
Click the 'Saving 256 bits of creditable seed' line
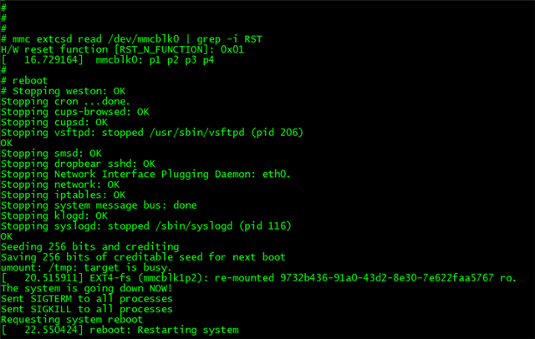click(143, 257)
